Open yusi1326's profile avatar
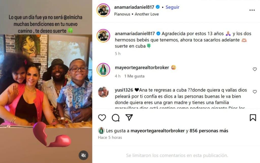The height and width of the screenshot is (163, 260). click(x=103, y=92)
